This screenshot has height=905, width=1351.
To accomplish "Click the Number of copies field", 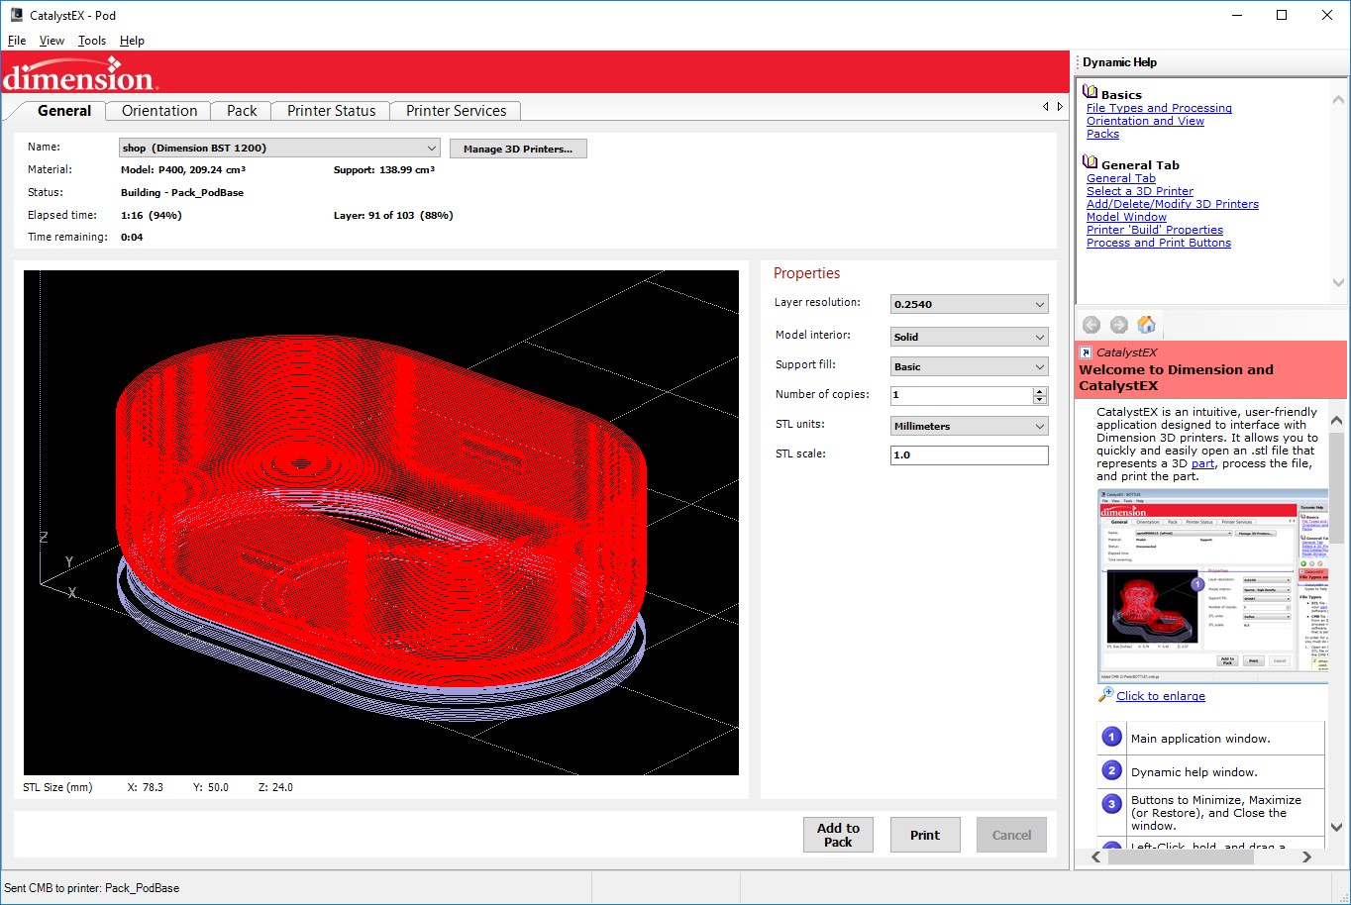I will (x=962, y=395).
